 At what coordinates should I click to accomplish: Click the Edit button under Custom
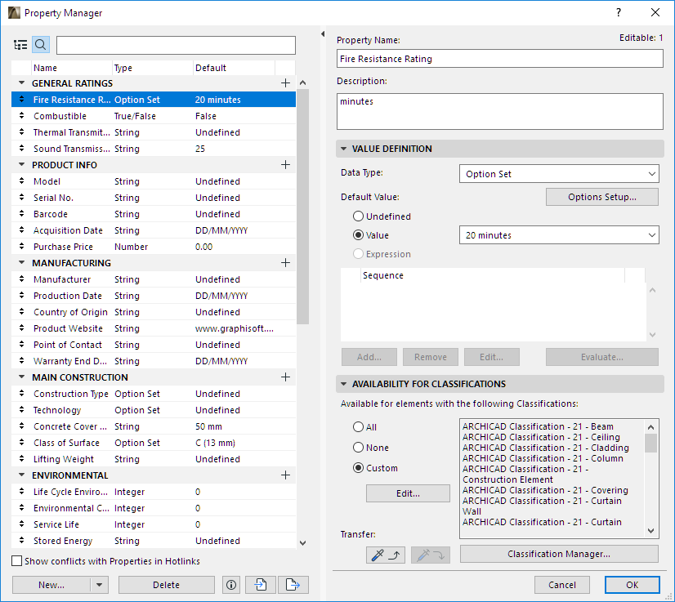pos(408,493)
